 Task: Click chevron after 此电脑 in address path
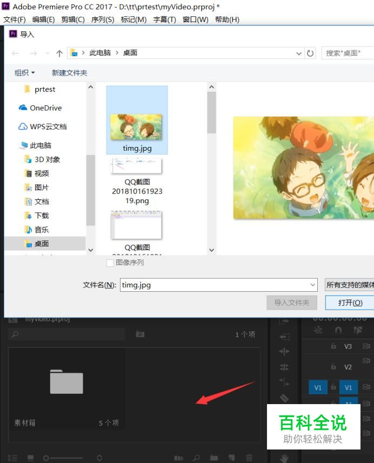point(117,53)
